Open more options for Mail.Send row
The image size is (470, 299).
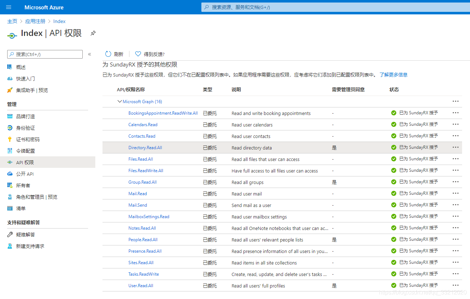pos(456,205)
